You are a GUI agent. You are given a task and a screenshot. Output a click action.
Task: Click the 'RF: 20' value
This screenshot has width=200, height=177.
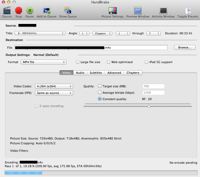(147, 99)
